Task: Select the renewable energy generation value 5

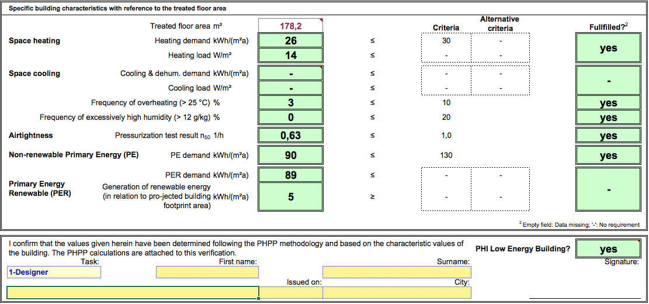Action: pos(290,197)
